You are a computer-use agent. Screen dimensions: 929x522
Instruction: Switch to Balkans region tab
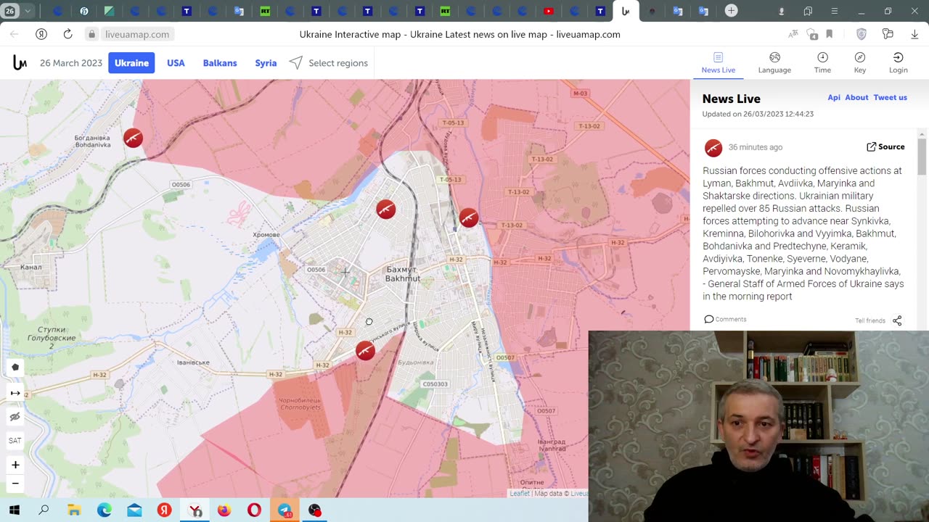[x=220, y=63]
